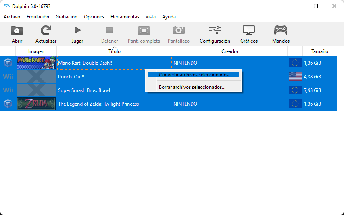Select The Legend of Zelda: Twilight Princess
The height and width of the screenshot is (215, 344).
98,104
